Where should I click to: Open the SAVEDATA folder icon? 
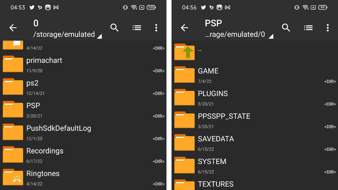tap(184, 142)
